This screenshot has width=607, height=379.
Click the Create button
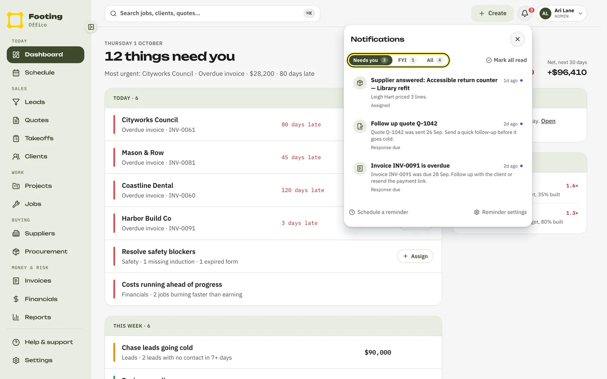click(x=492, y=13)
